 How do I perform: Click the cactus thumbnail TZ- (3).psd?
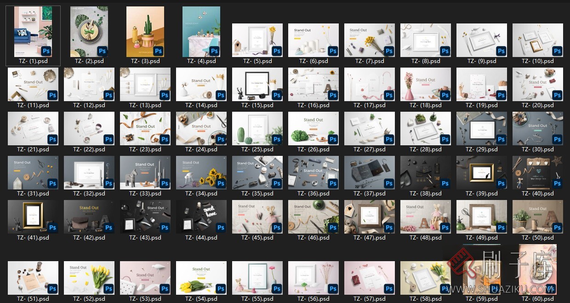pyautogui.click(x=145, y=31)
